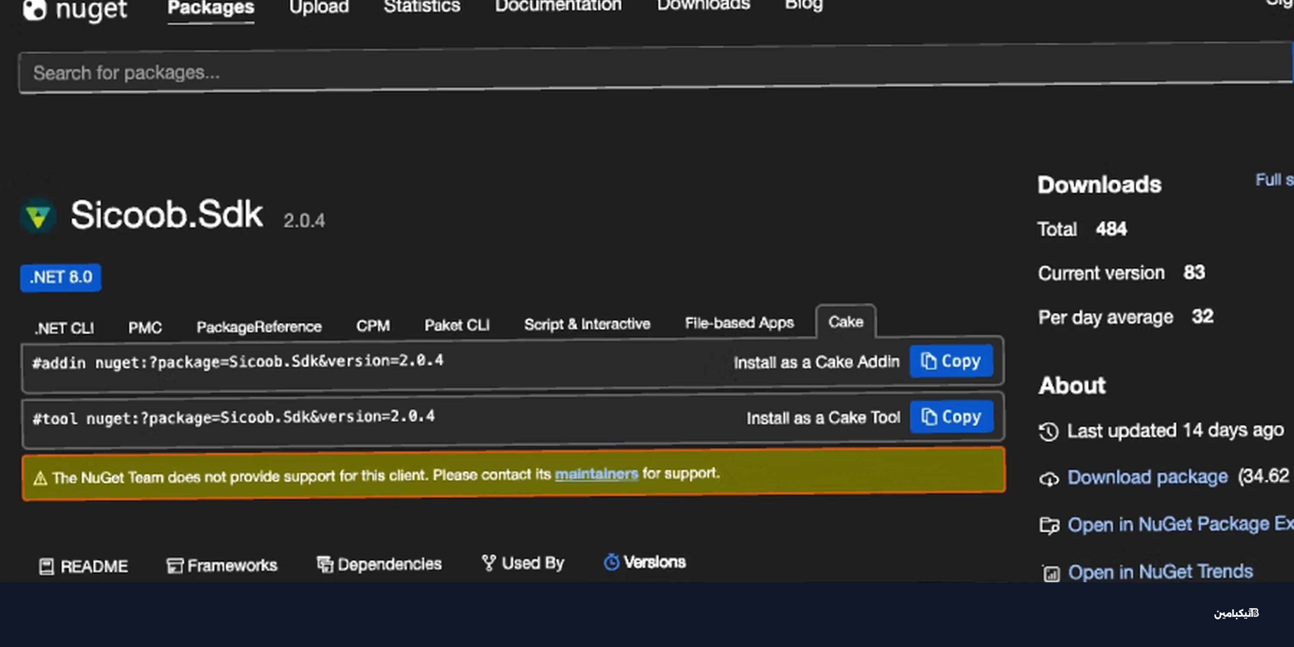This screenshot has width=1294, height=647.
Task: Open the Frameworks section tab
Action: (222, 565)
